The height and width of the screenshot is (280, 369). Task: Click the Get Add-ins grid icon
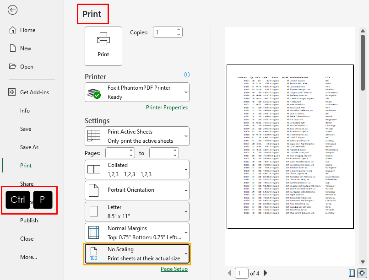tap(12, 92)
